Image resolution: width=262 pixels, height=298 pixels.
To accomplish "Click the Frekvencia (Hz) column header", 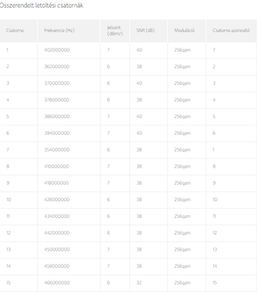I will point(59,30).
